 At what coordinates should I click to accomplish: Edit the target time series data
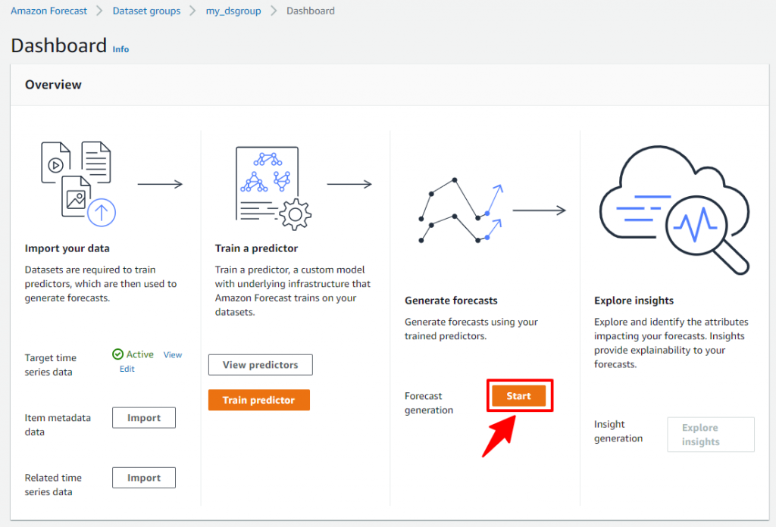(x=127, y=369)
